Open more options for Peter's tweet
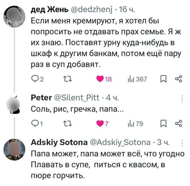Viewport: 190px width, 186px height. 182,98
